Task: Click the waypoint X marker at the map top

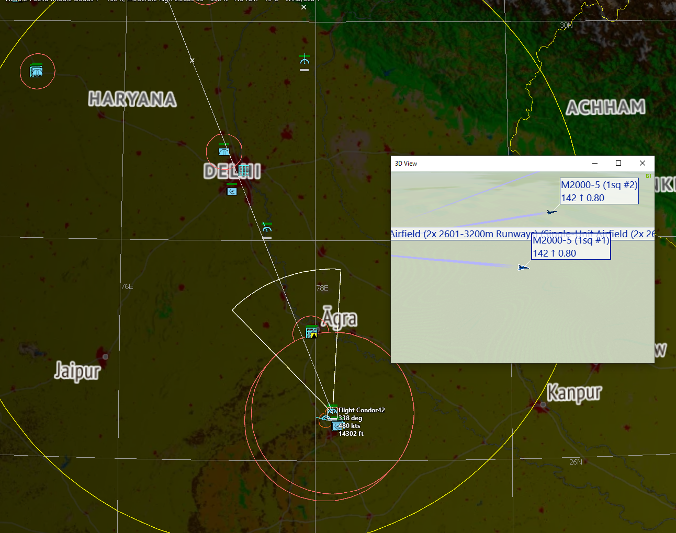Action: click(x=303, y=7)
